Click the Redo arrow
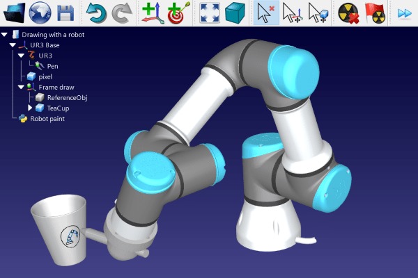Viewport: 418px width, 278px height. pyautogui.click(x=122, y=13)
